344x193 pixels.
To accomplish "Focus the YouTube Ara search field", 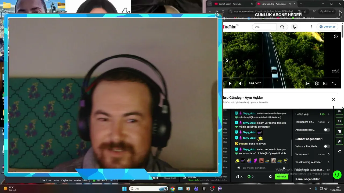I will tap(264, 27).
